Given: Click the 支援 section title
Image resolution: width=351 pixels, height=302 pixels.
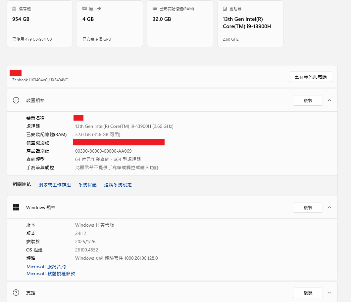Looking at the screenshot, I should tap(31, 293).
